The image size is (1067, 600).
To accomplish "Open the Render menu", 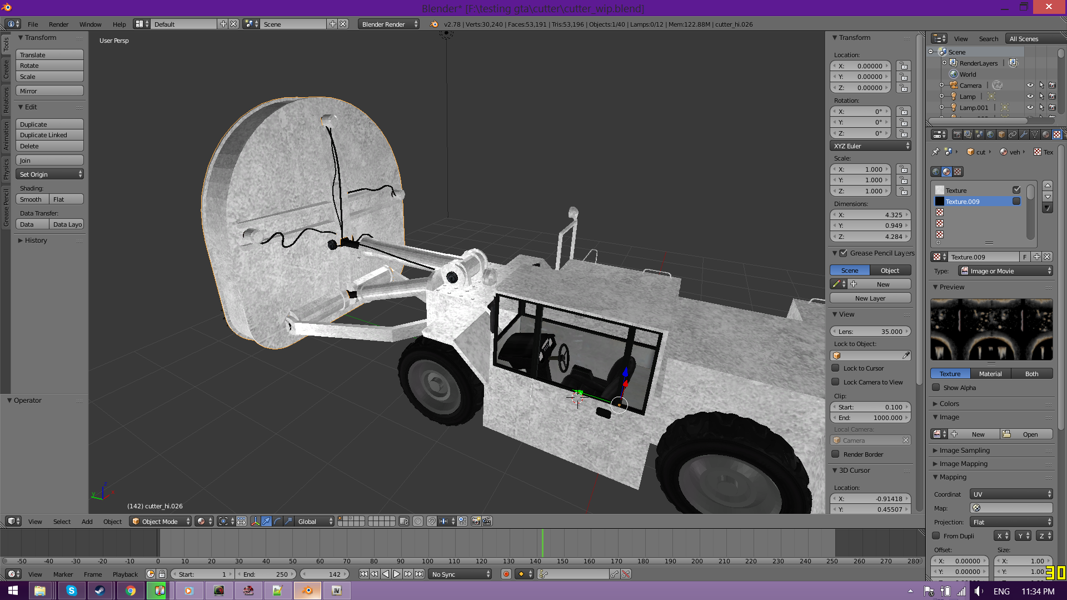I will (x=58, y=24).
